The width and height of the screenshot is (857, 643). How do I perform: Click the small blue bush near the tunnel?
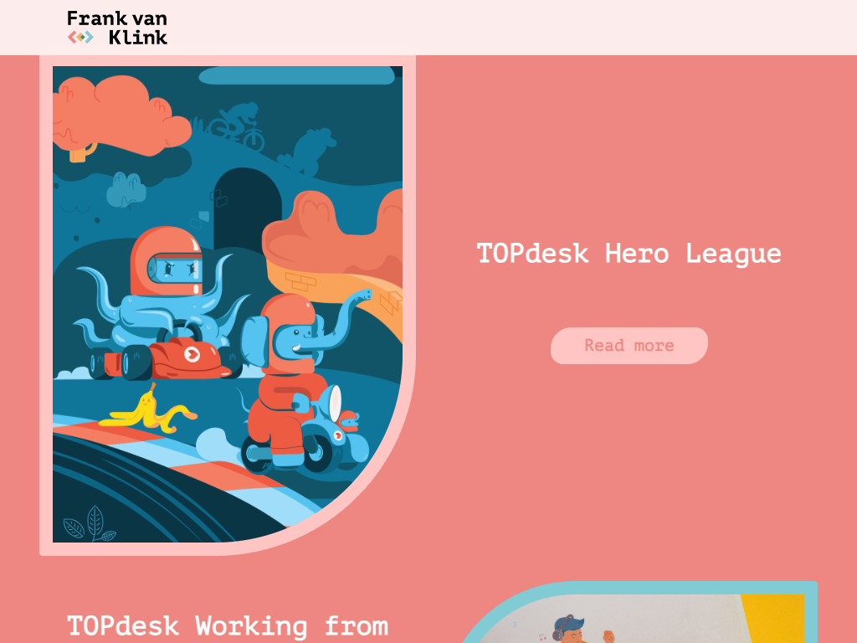126,190
